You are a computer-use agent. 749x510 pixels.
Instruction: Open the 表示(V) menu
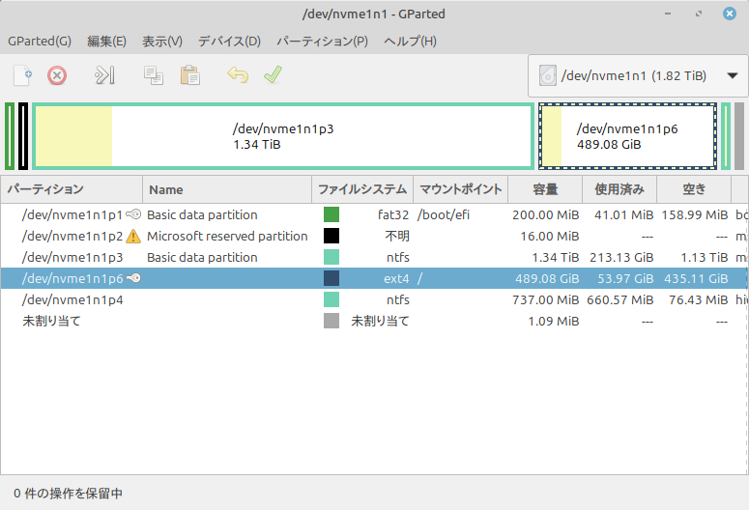pos(162,42)
